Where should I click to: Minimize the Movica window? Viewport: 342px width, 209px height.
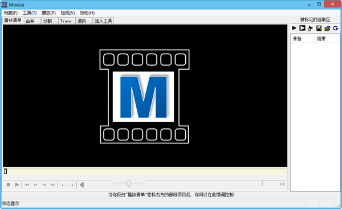click(x=309, y=5)
